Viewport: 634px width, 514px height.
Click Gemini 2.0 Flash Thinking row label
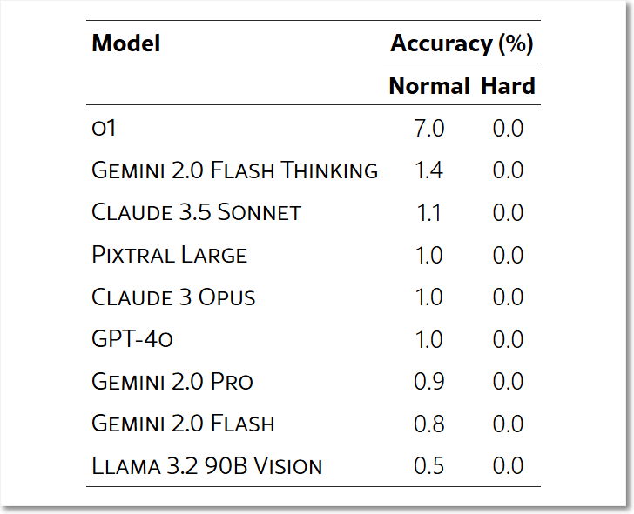tap(235, 170)
